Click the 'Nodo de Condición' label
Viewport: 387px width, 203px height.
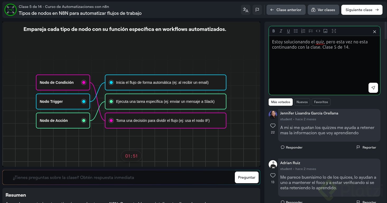tap(57, 82)
